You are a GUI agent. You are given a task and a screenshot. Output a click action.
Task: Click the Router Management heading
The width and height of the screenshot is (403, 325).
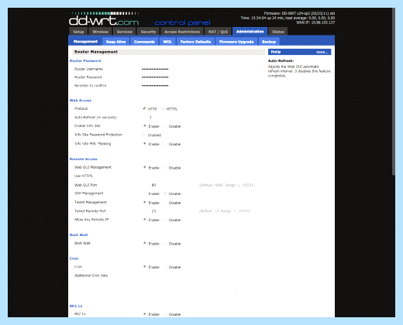[96, 52]
